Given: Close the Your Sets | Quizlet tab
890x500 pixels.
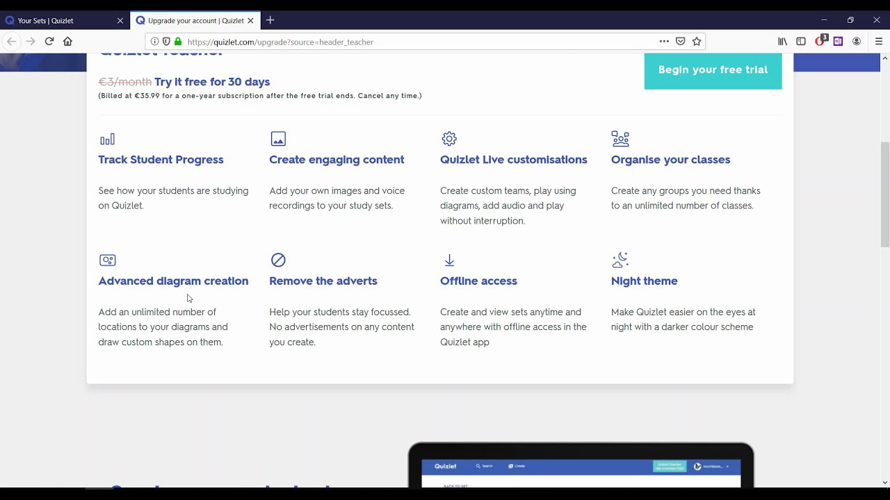Looking at the screenshot, I should coord(120,21).
